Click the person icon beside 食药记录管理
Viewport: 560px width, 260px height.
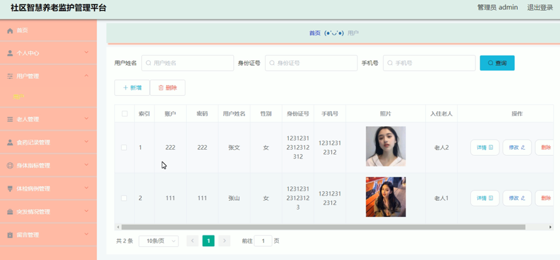click(10, 143)
